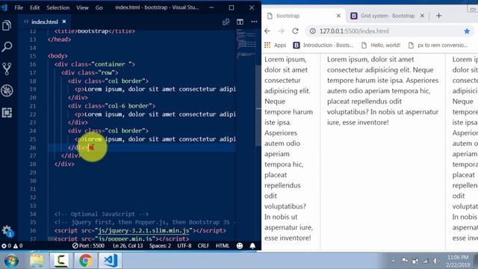Open the Go menu
The height and width of the screenshot is (269, 478).
click(x=99, y=7)
